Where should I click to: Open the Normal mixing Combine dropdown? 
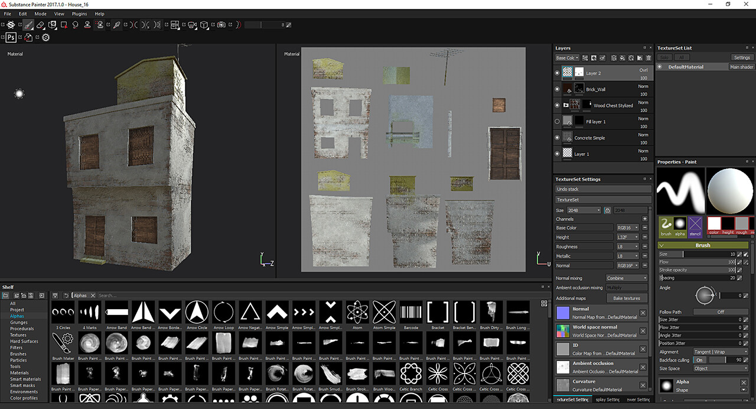[x=627, y=278]
